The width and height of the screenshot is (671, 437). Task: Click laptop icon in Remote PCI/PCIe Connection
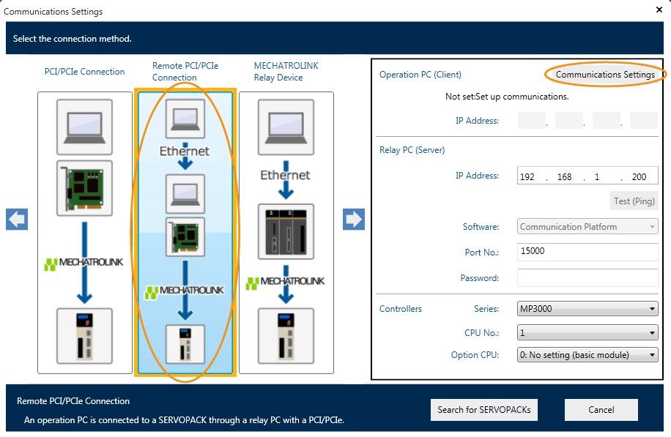coord(185,119)
